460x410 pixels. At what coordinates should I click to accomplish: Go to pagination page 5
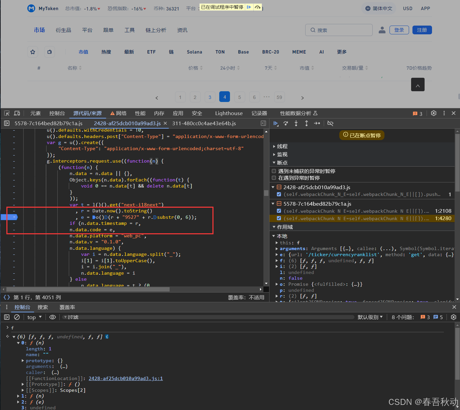[239, 97]
